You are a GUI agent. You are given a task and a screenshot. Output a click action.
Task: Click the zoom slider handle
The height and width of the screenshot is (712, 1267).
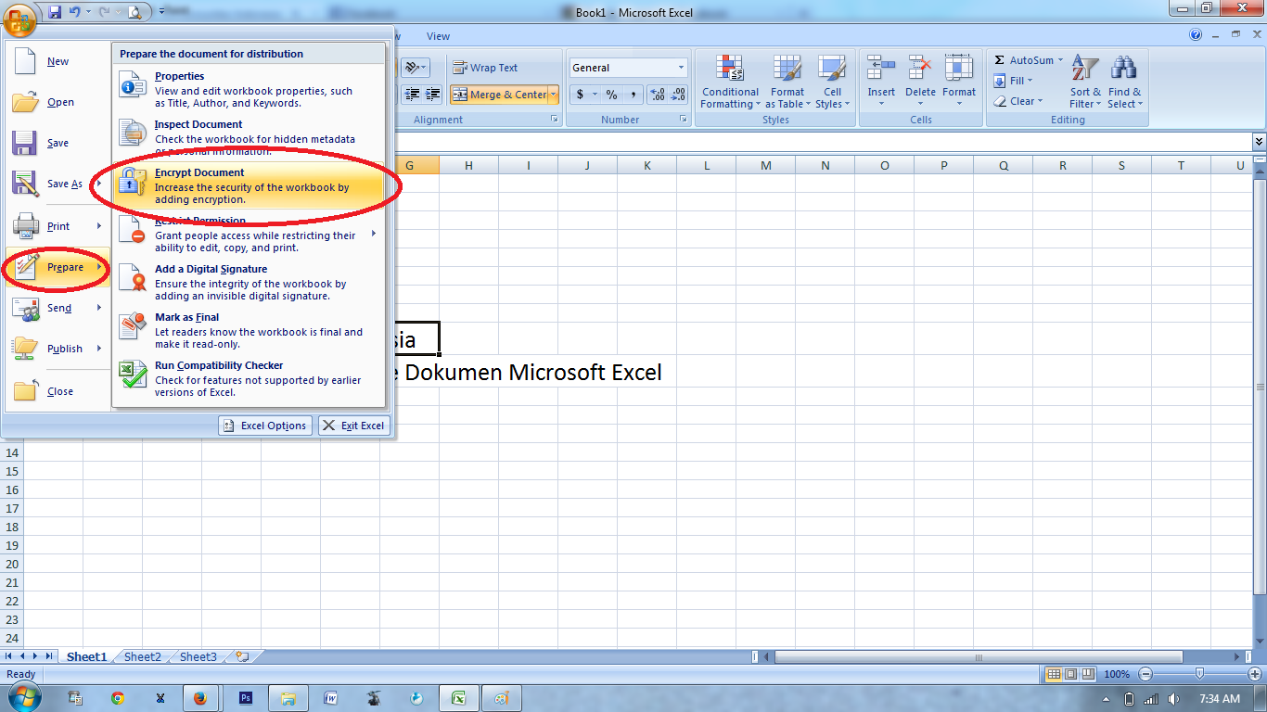[x=1199, y=674]
